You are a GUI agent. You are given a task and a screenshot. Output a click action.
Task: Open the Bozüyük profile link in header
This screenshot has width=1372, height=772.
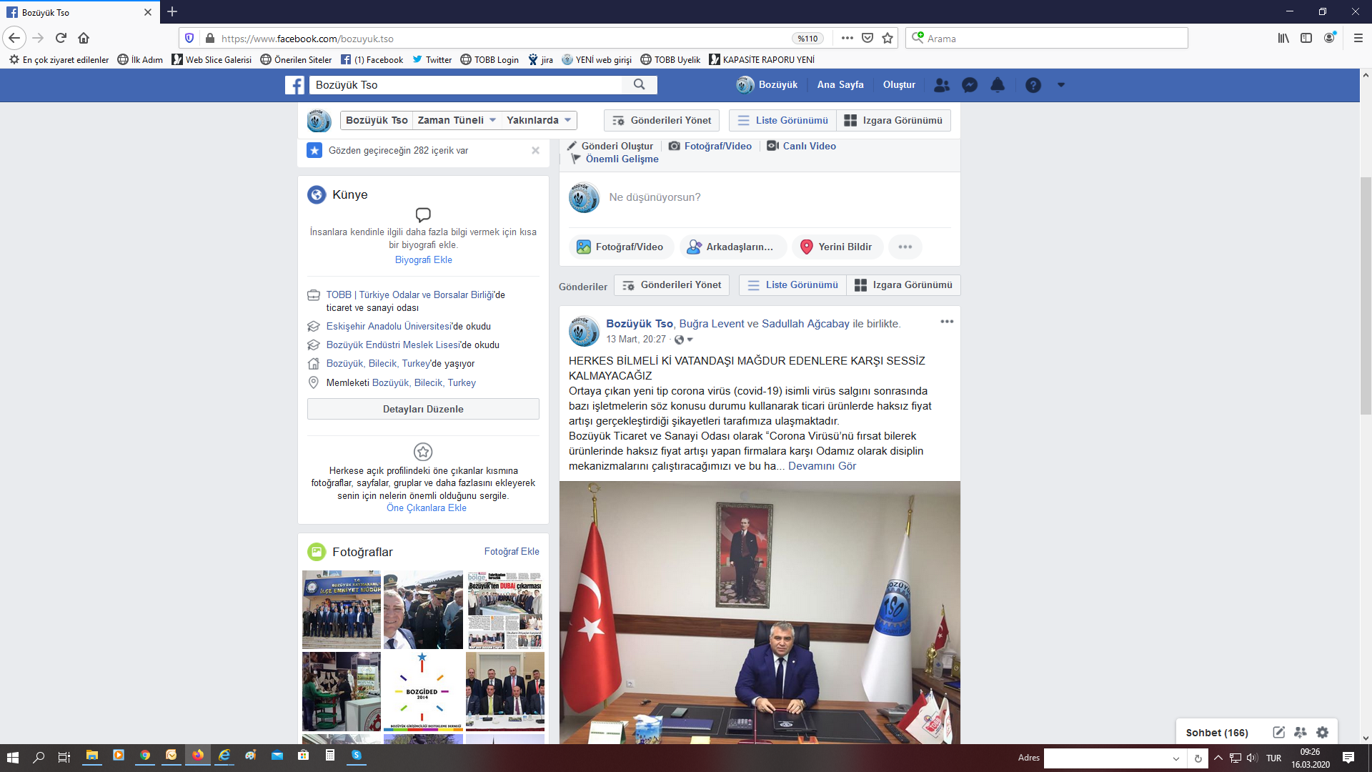pos(767,84)
